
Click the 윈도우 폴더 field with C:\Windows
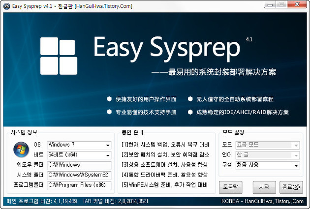pos(79,165)
